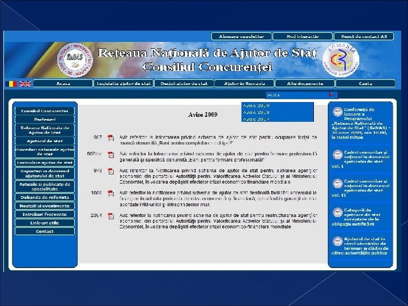Viewport: 408px width, 306px height.
Task: Choose Avize 2008 submenu entry
Action: 277,112
